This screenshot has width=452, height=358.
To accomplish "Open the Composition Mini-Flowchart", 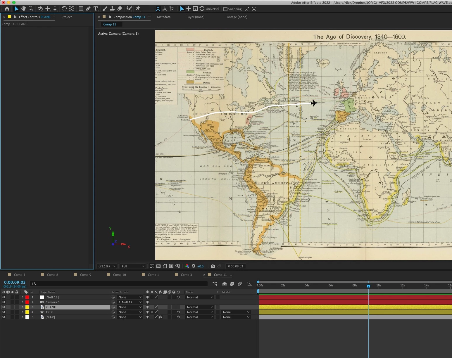I will click(x=215, y=284).
